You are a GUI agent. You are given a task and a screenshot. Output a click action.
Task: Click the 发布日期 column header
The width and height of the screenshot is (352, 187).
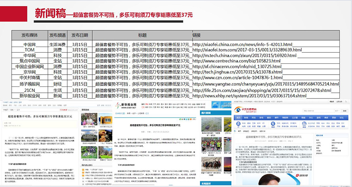click(80, 35)
